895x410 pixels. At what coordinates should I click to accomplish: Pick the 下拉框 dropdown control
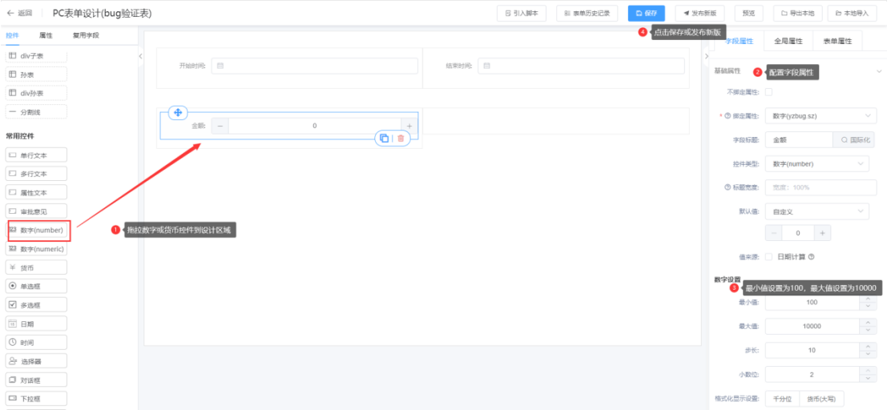coord(37,399)
